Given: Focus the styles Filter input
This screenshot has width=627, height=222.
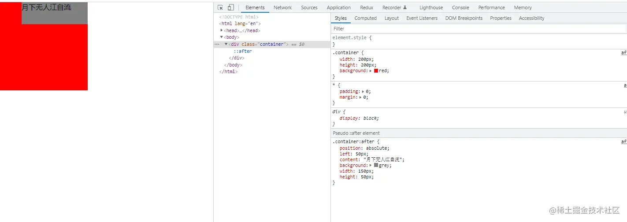Looking at the screenshot, I should coord(479,29).
